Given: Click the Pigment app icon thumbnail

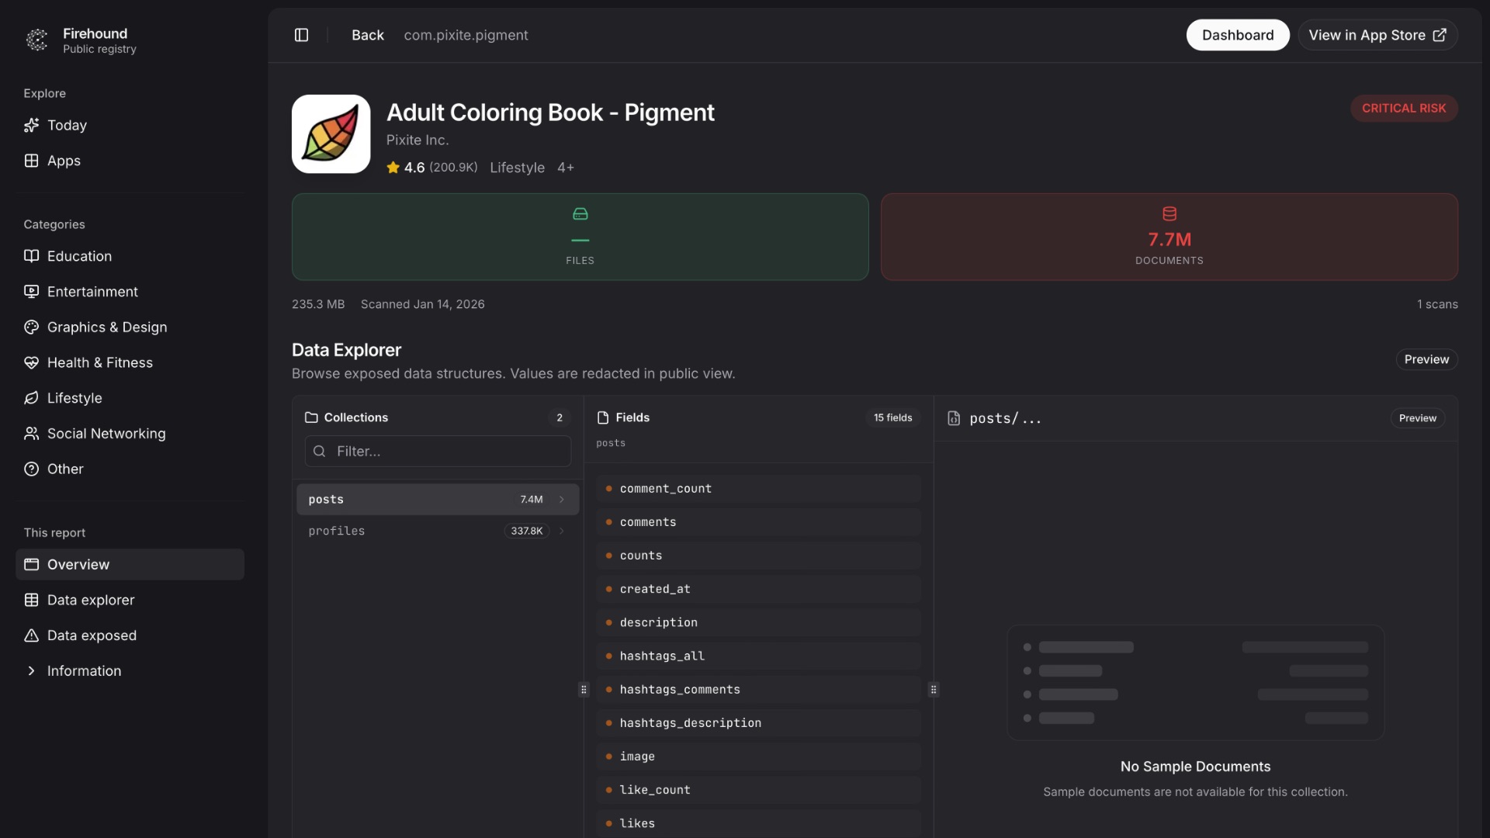Looking at the screenshot, I should tap(331, 133).
